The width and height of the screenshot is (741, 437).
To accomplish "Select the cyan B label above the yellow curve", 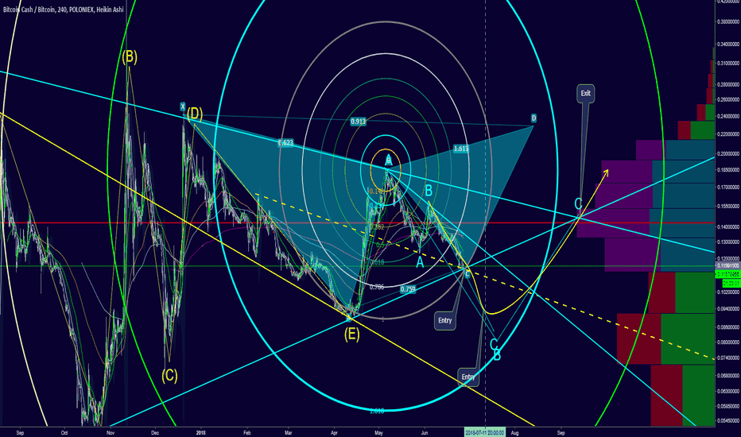I will point(429,191).
